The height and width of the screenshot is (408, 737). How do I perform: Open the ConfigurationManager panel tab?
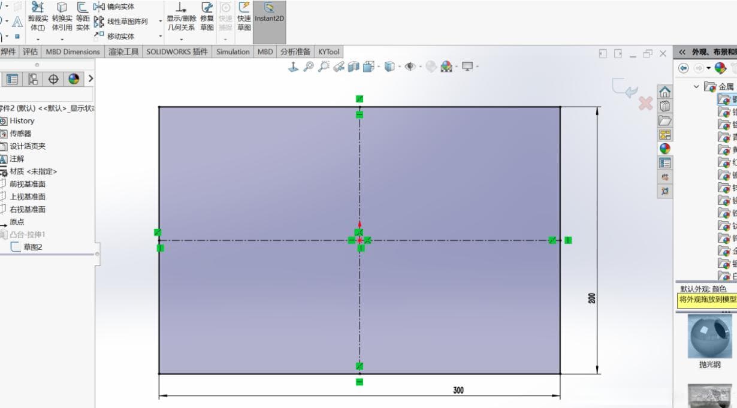click(x=33, y=79)
